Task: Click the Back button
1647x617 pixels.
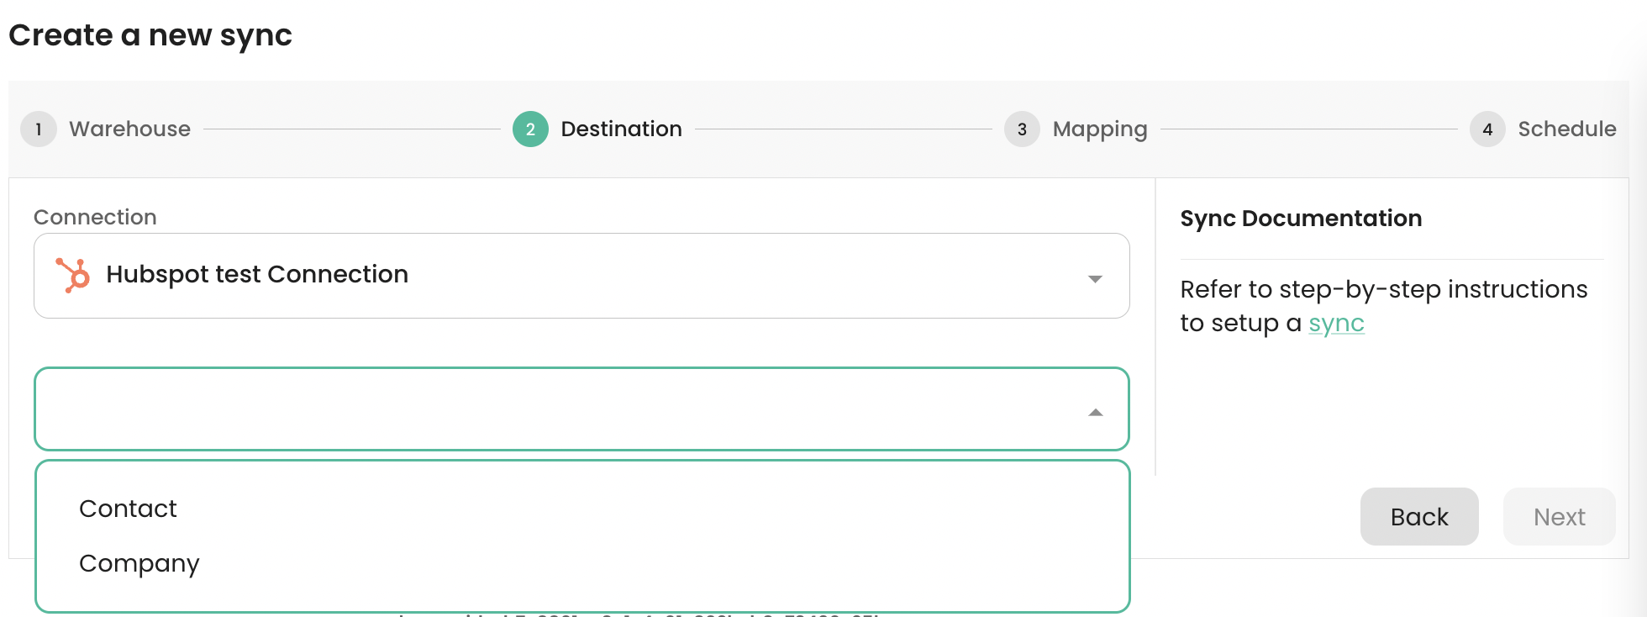Action: (1419, 516)
